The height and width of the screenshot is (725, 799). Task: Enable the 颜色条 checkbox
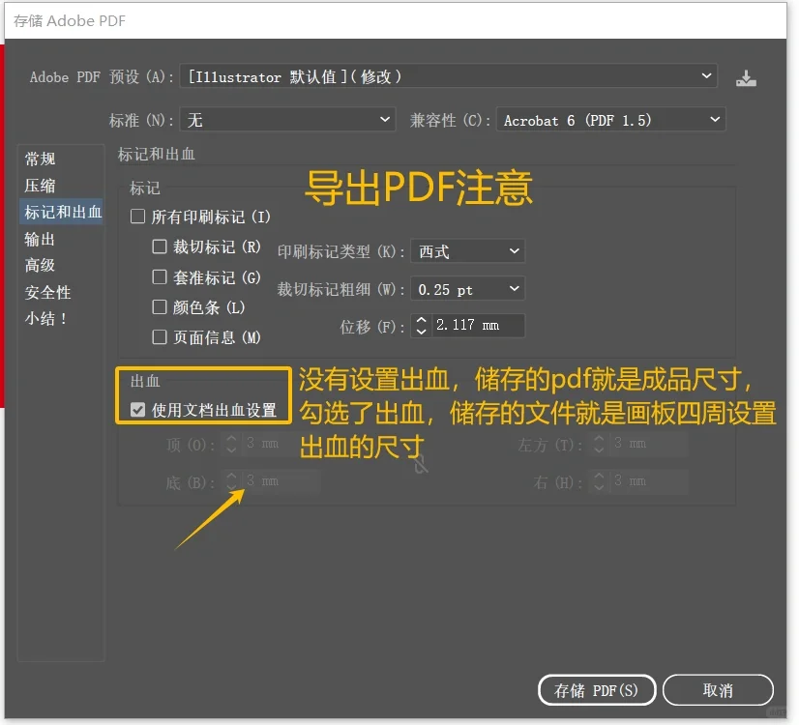[x=160, y=306]
